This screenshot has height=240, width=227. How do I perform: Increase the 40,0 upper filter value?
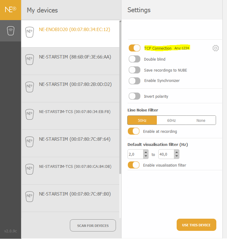click(177, 152)
